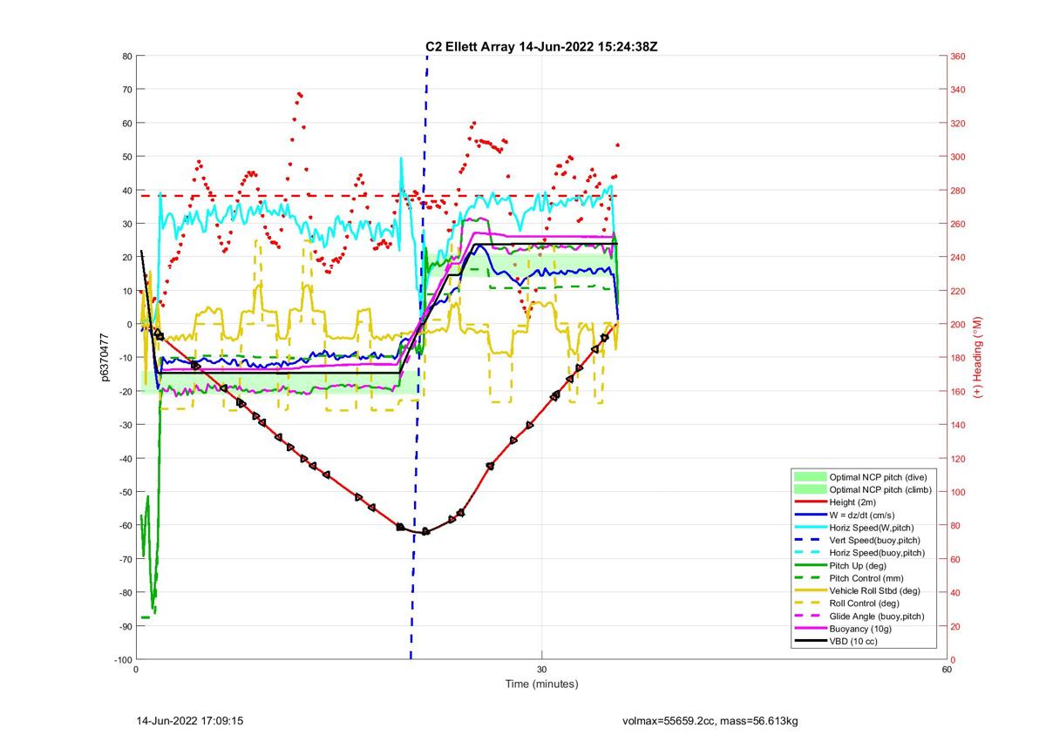Click the -20 tick label on left axis
The width and height of the screenshot is (1046, 741).
coord(125,392)
